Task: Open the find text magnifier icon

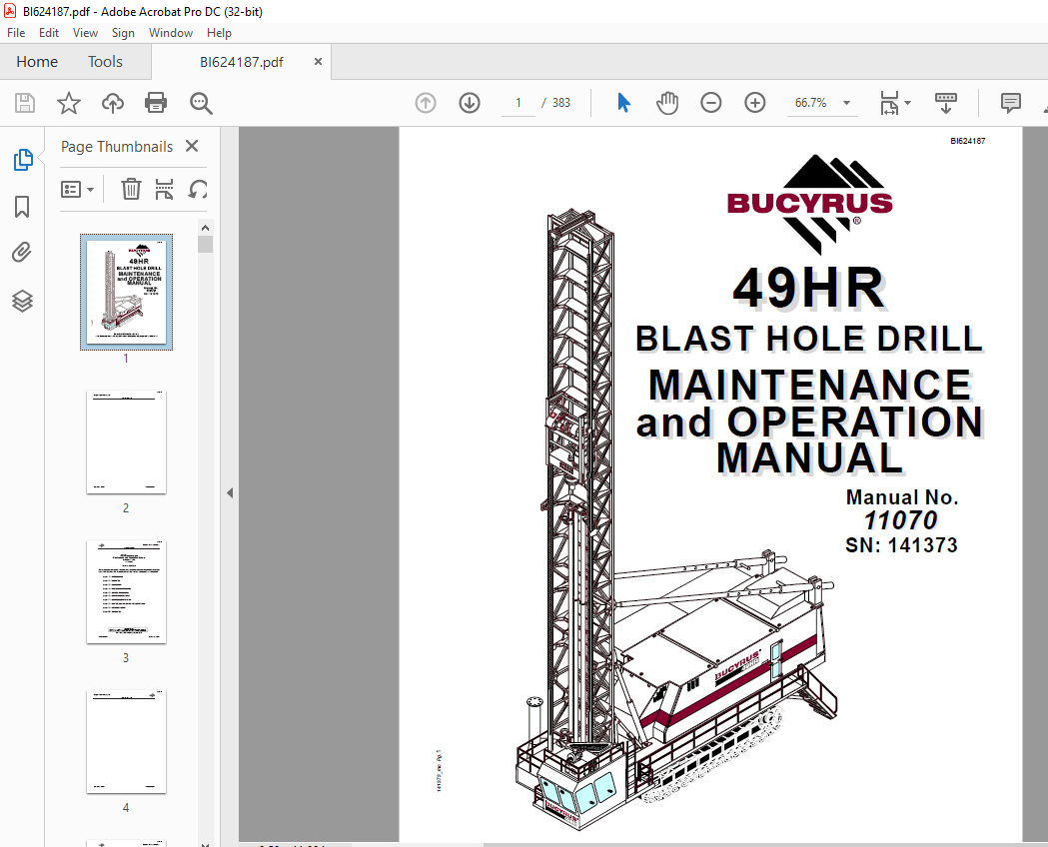Action: tap(201, 103)
